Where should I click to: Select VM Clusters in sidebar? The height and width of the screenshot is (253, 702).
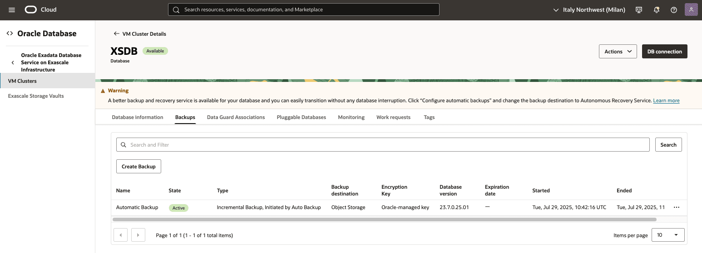[47, 81]
